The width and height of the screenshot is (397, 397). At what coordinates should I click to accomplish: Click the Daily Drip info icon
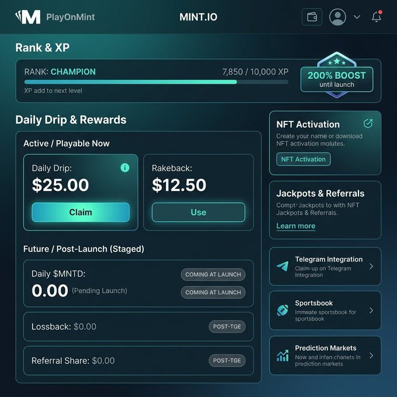pos(125,168)
